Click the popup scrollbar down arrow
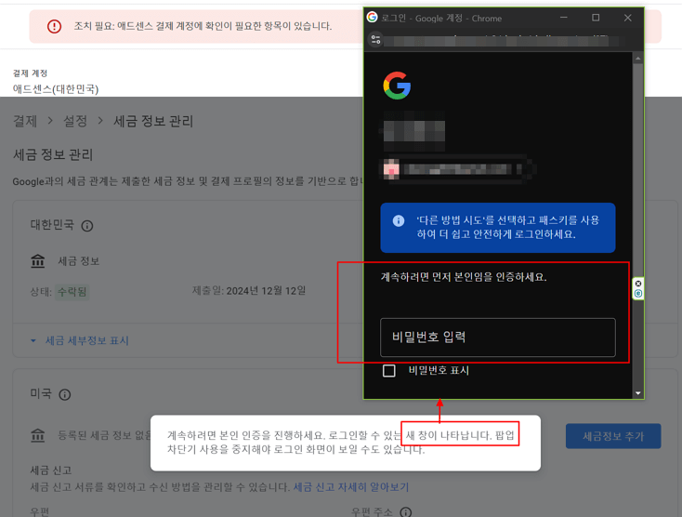Viewport: 682px width, 517px height. 638,393
